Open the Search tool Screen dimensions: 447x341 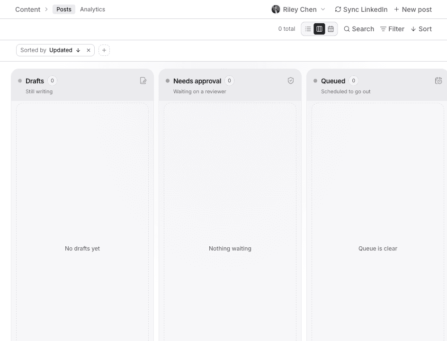(359, 29)
